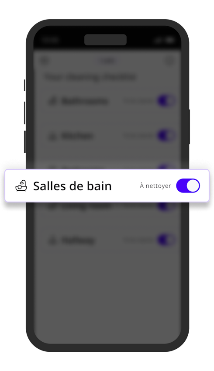Click the status text beside the Hallway toggle

[x=139, y=240]
